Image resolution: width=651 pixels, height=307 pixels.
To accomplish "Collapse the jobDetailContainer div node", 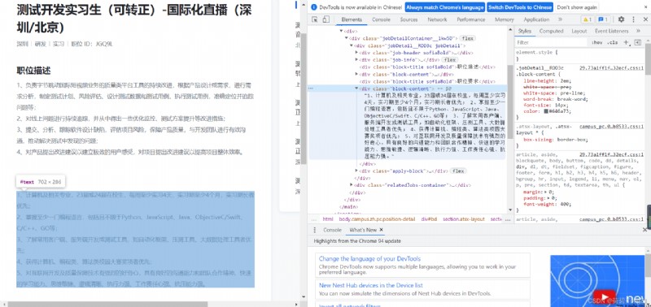I will point(347,38).
